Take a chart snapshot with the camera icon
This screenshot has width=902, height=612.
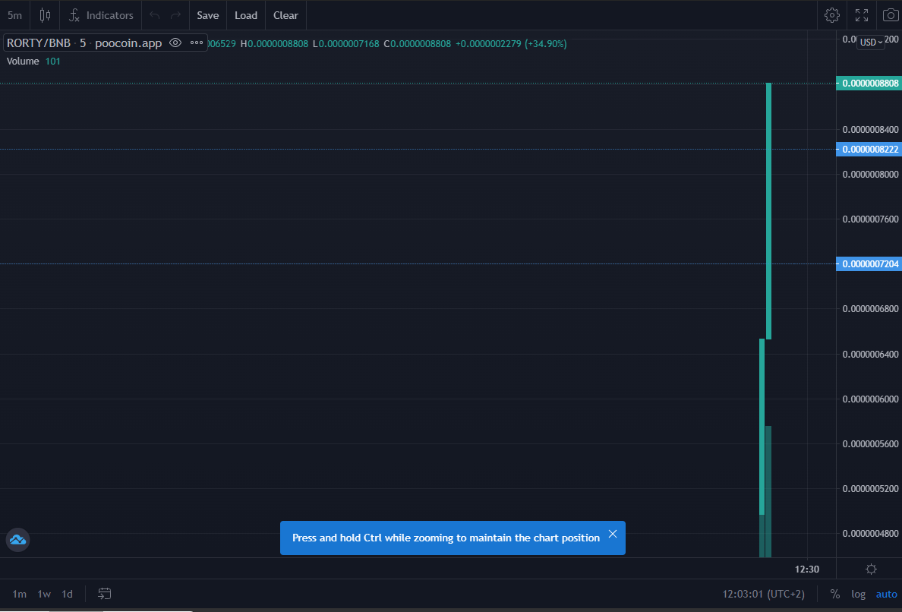[x=890, y=15]
